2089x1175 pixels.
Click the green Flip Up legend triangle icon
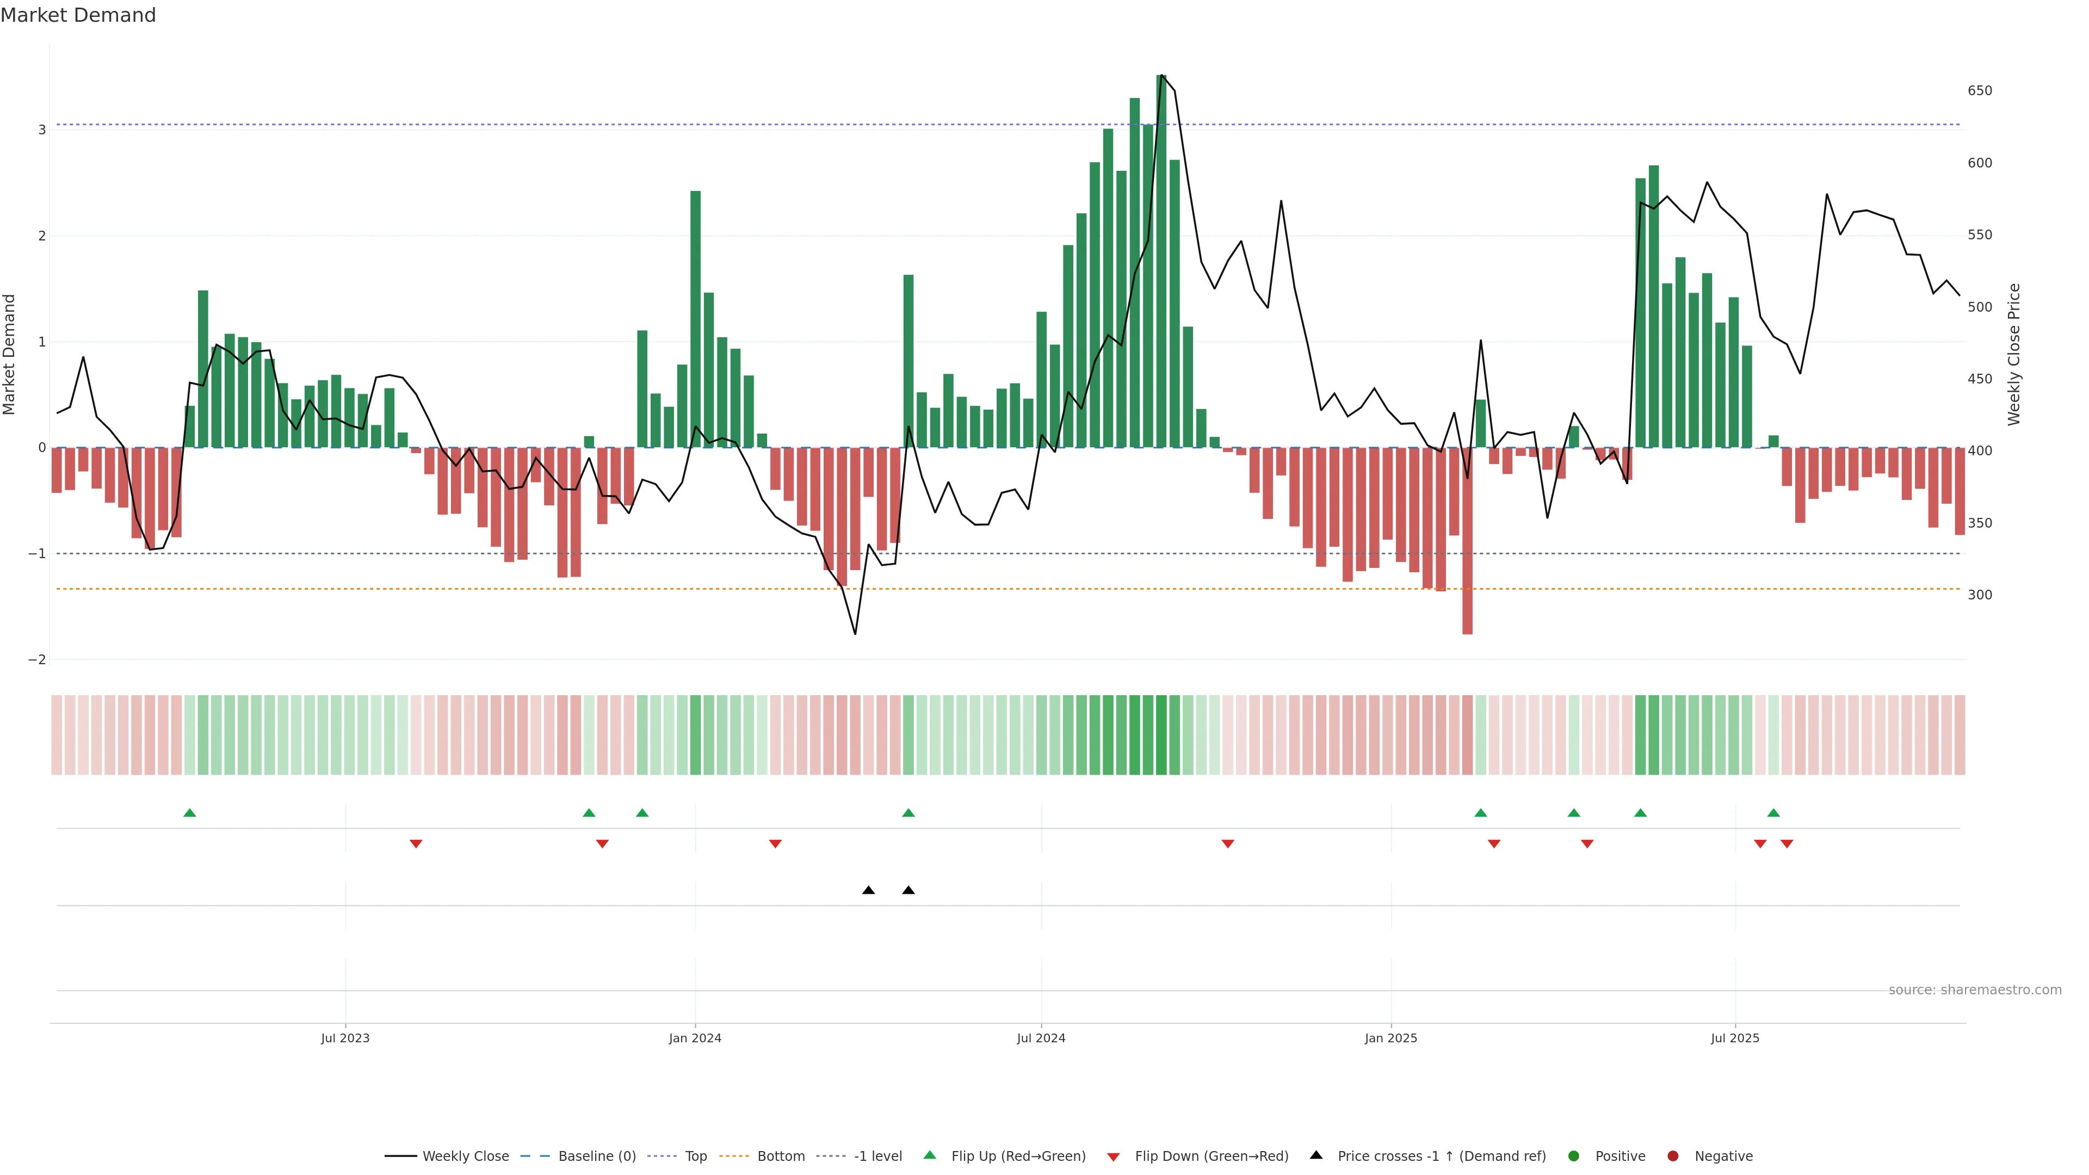coord(930,1155)
